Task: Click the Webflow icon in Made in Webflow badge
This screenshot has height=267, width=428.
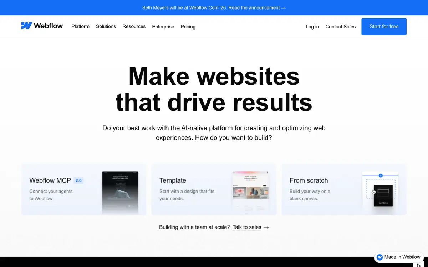Action: click(x=380, y=257)
